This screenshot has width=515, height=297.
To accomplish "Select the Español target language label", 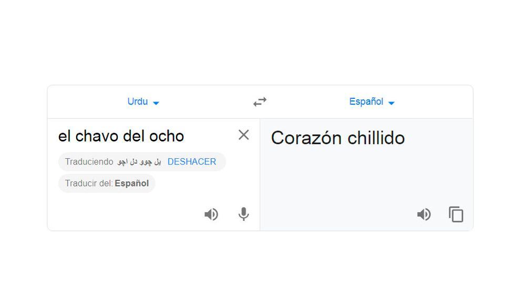I will pyautogui.click(x=366, y=102).
